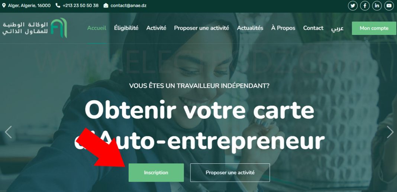This screenshot has height=192, width=397.
Task: Advance carousel with right arrow
Action: tap(390, 132)
